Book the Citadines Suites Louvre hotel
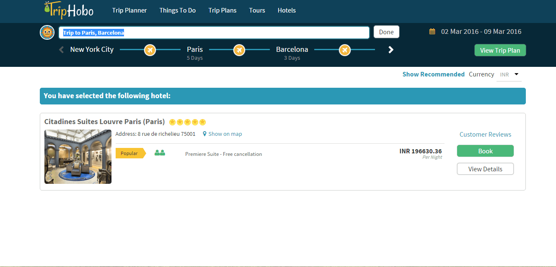 485,151
